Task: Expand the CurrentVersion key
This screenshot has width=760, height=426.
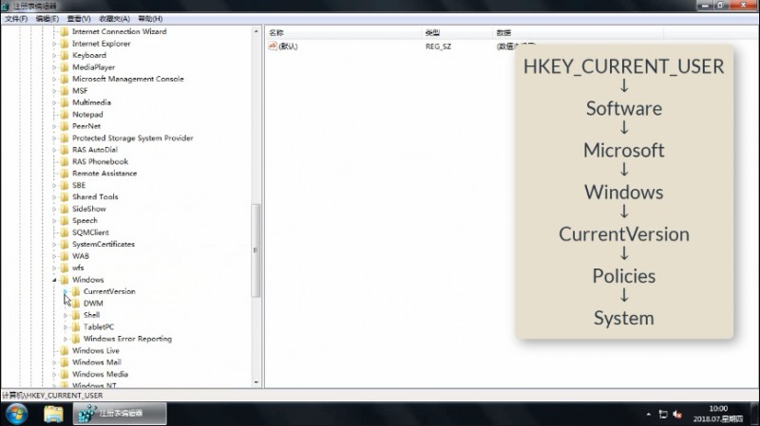Action: pos(66,291)
